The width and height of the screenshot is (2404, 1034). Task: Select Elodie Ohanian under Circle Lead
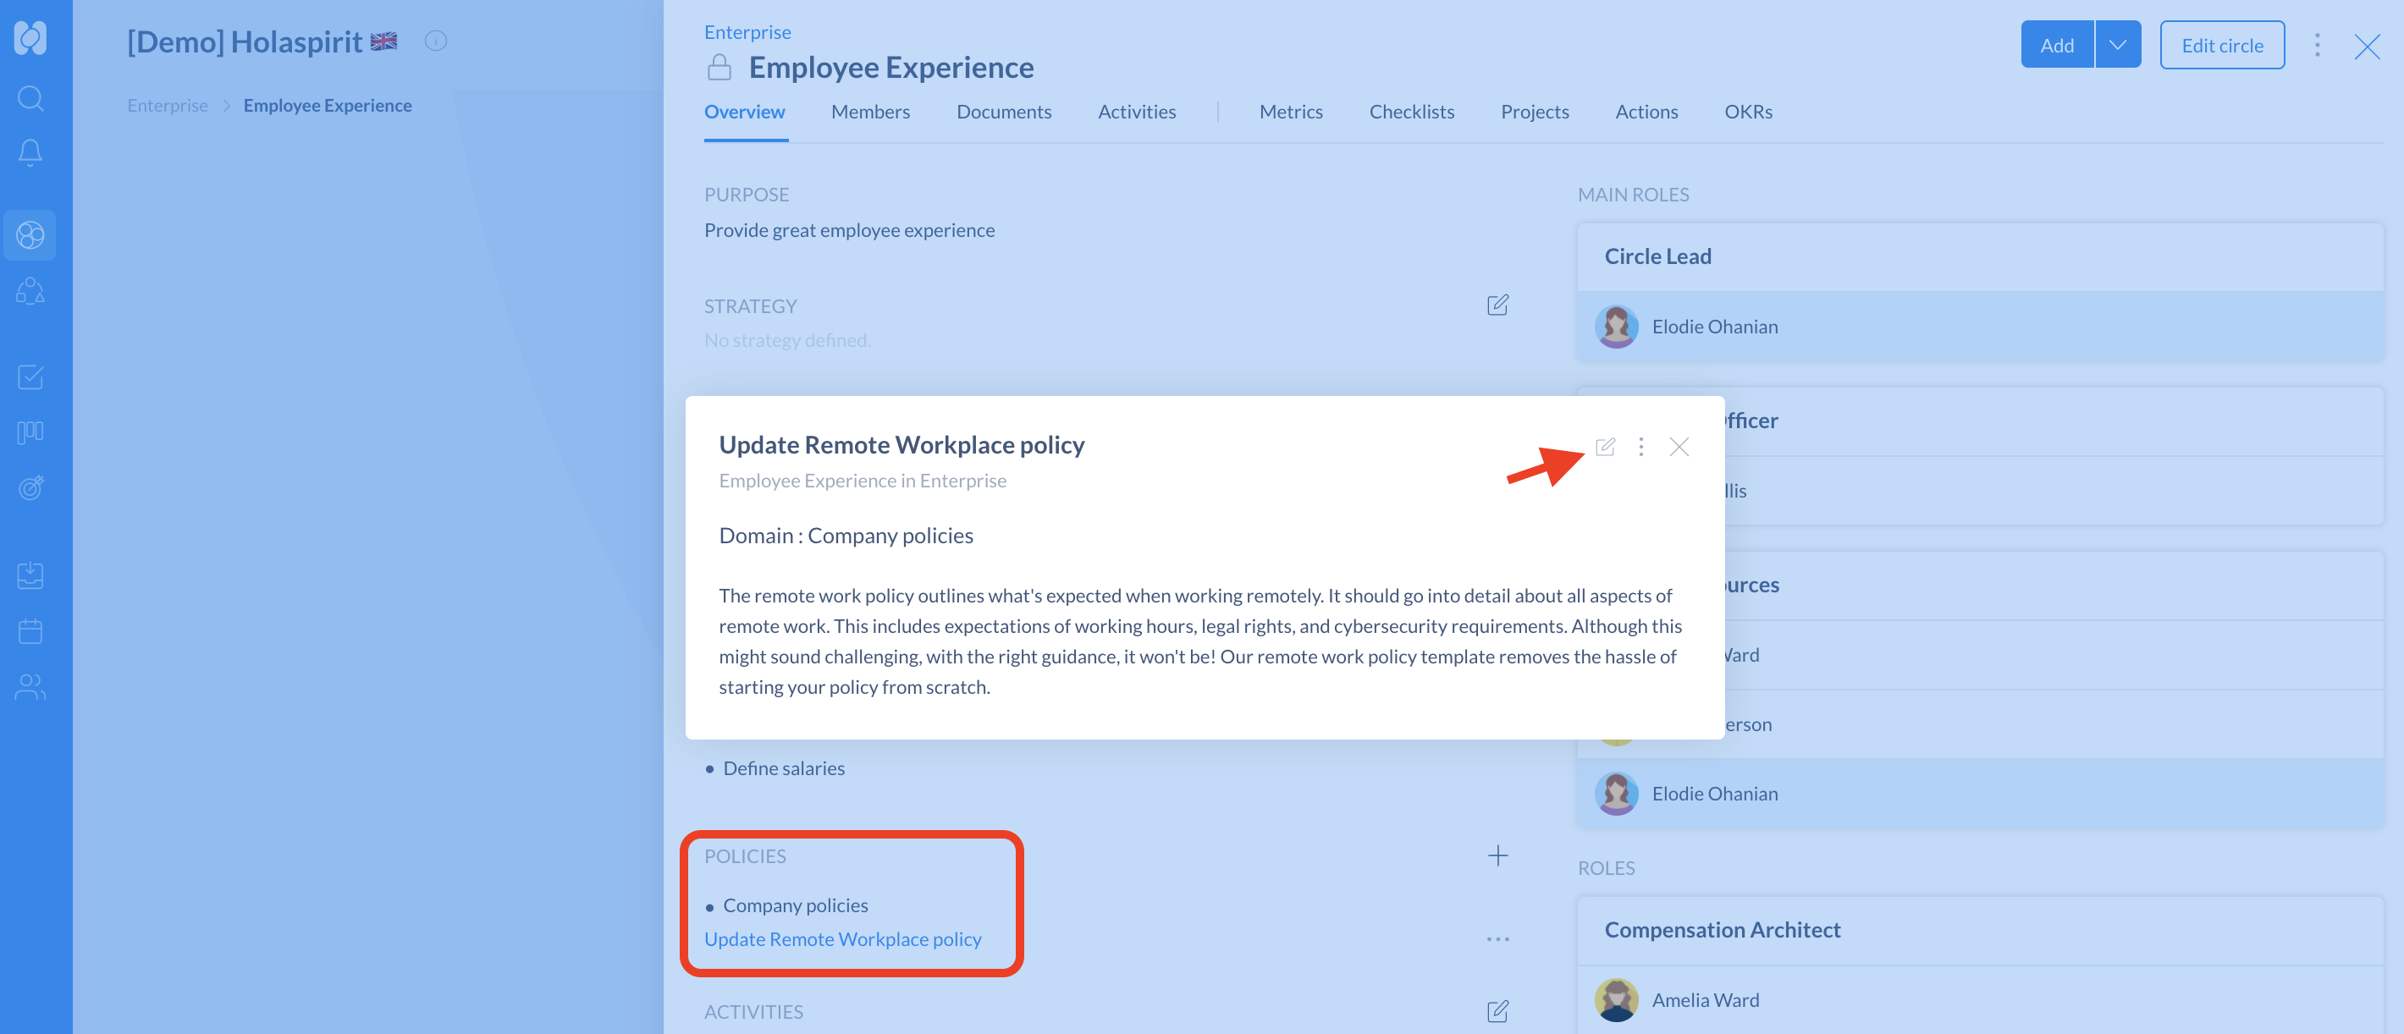coord(1979,327)
